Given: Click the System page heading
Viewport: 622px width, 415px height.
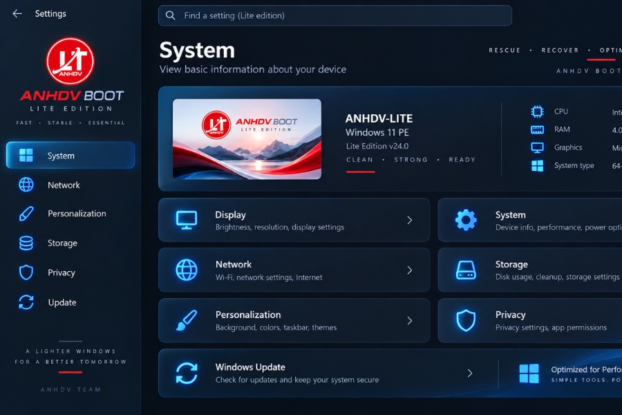Looking at the screenshot, I should (197, 50).
